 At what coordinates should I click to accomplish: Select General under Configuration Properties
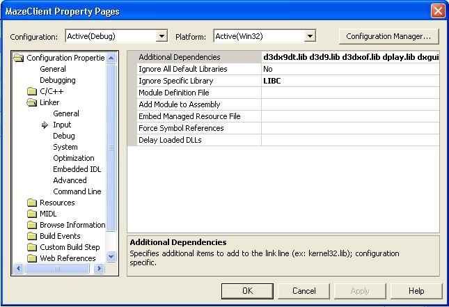click(x=53, y=69)
